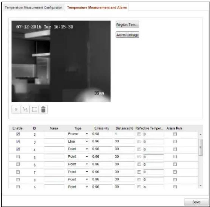Uncheck Enable checkbox for ID 2

tap(18, 134)
